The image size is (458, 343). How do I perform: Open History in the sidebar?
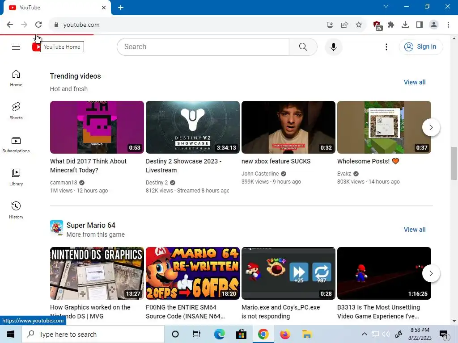[x=16, y=210]
